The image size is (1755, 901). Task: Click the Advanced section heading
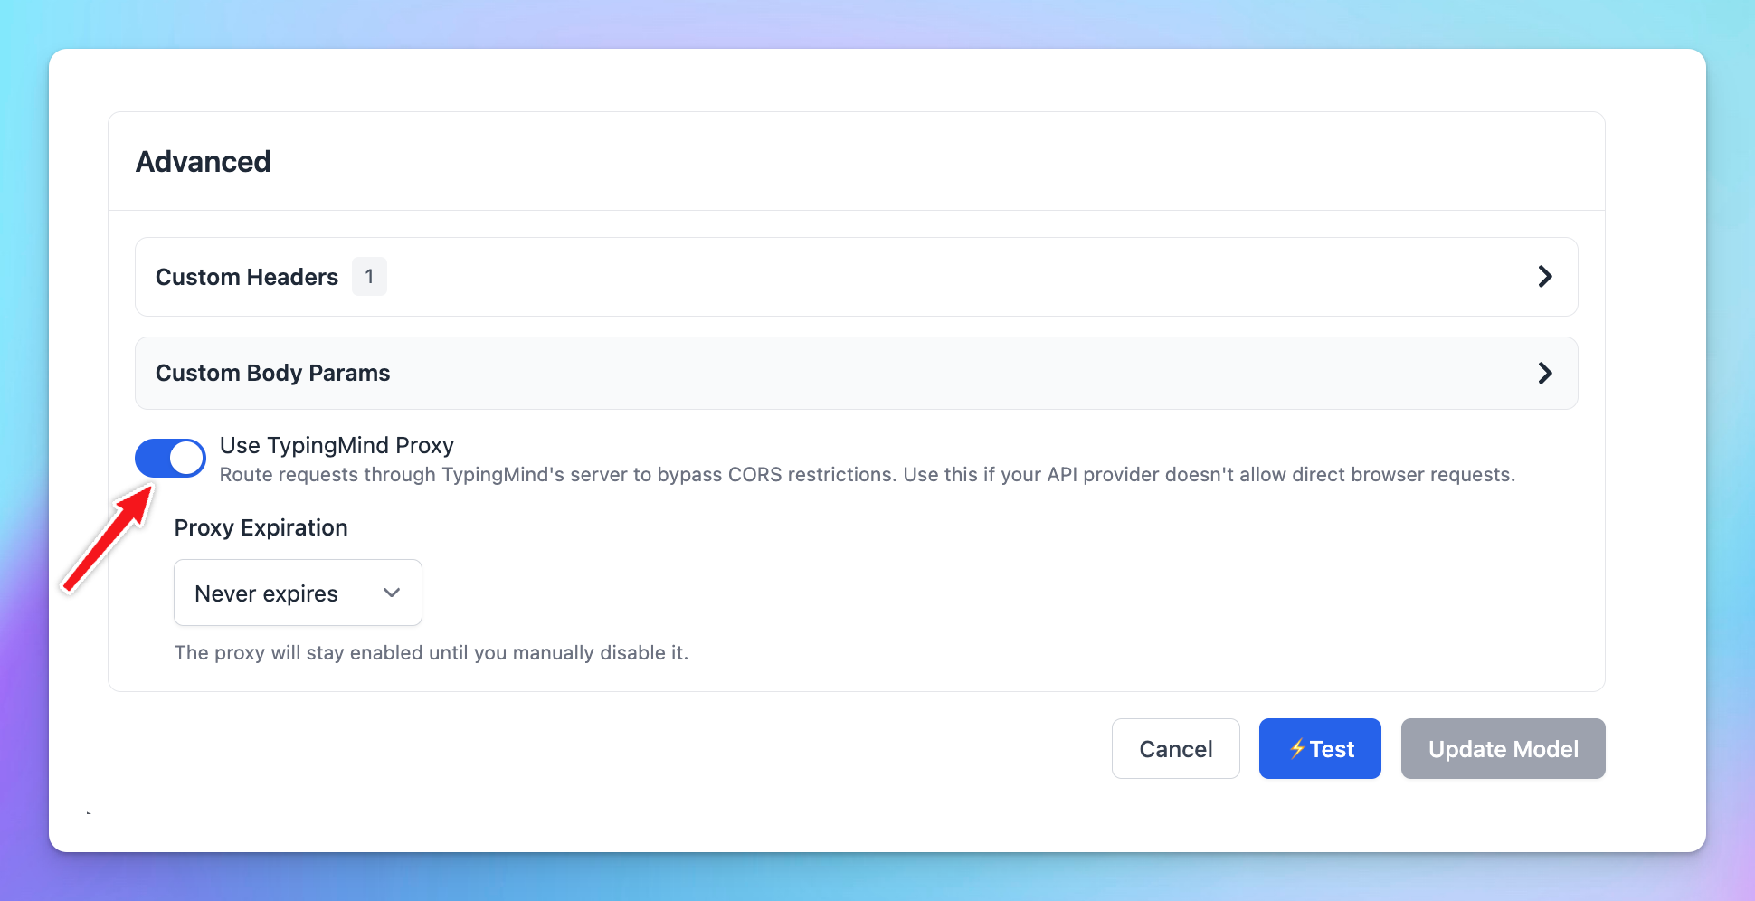(x=204, y=162)
